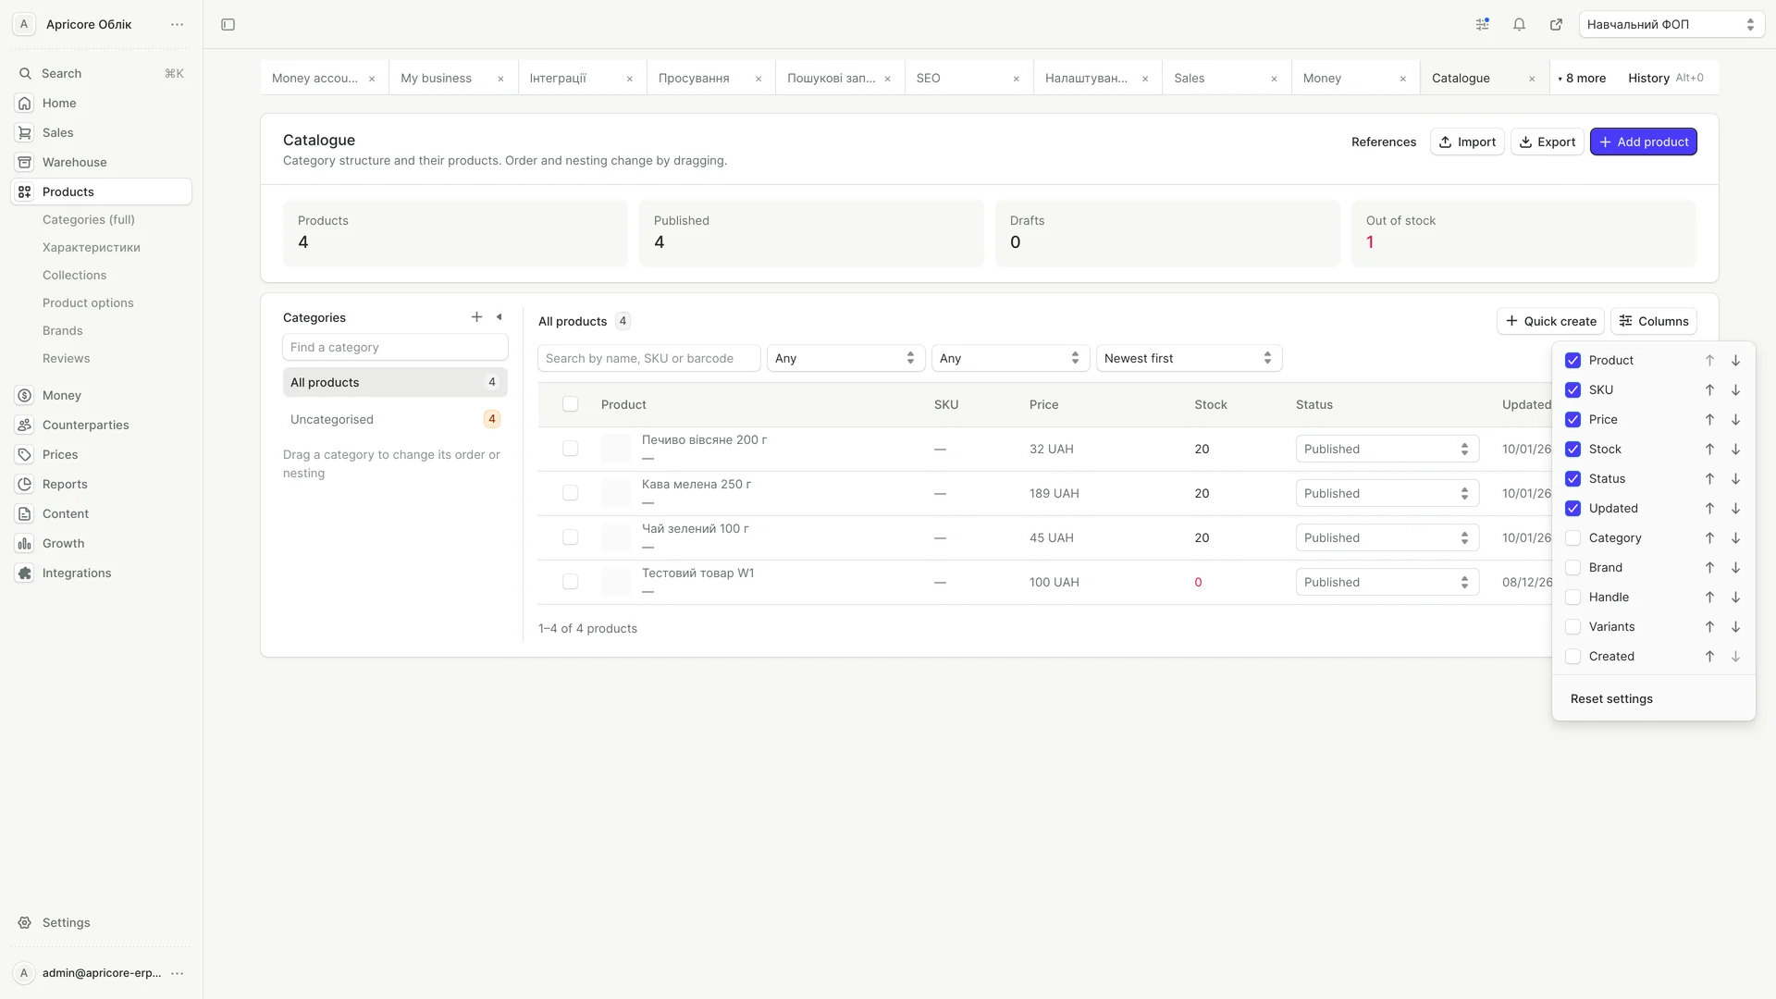The height and width of the screenshot is (999, 1776).
Task: Move Price column down
Action: coord(1735,420)
